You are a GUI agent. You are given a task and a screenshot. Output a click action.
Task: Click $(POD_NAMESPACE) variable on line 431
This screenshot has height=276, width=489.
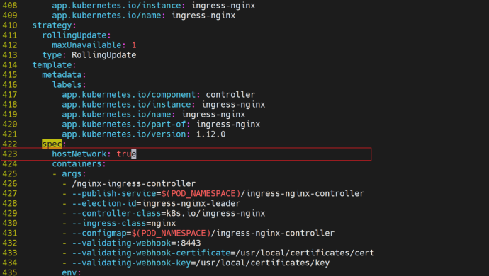[171, 233]
